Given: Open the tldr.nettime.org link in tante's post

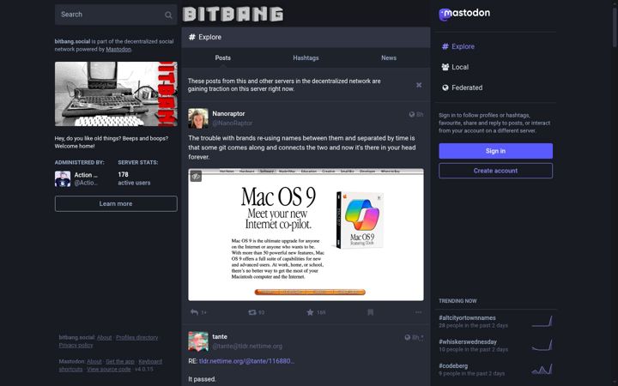Looking at the screenshot, I should point(246,361).
